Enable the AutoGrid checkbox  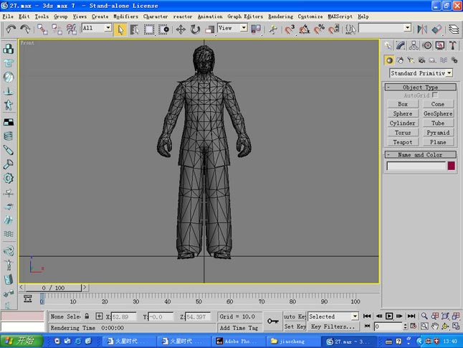tap(434, 95)
